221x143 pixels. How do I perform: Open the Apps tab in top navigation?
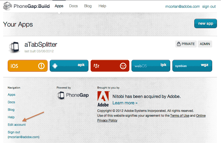coord(59,6)
